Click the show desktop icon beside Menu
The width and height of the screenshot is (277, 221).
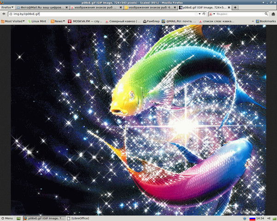tap(18, 218)
